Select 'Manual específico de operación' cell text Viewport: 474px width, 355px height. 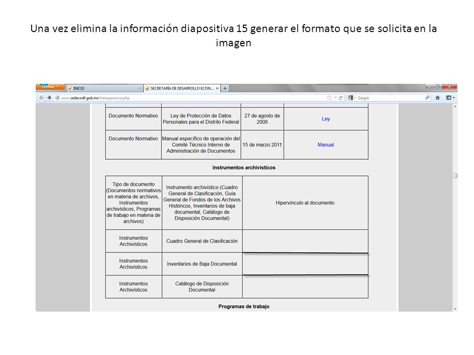point(201,145)
